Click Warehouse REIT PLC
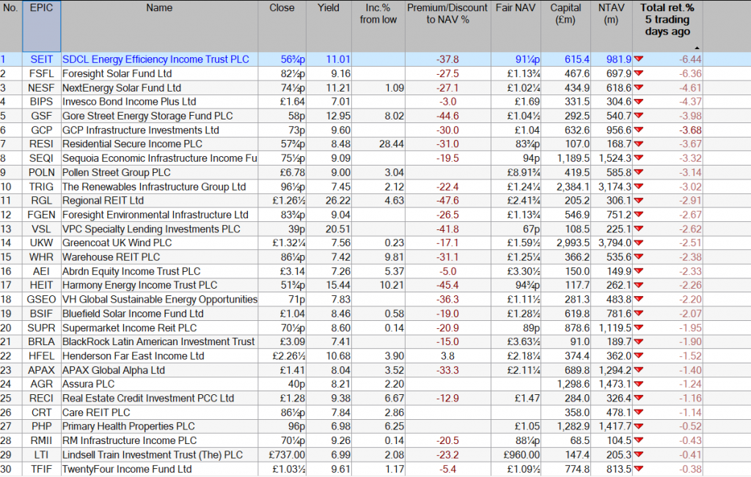This screenshot has width=751, height=477. [x=111, y=257]
